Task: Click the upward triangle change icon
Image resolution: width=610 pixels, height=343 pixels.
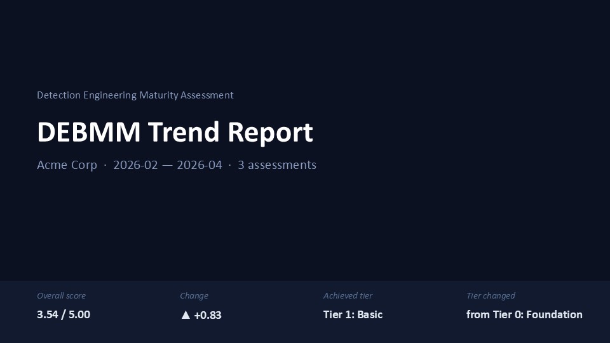Action: (x=186, y=314)
